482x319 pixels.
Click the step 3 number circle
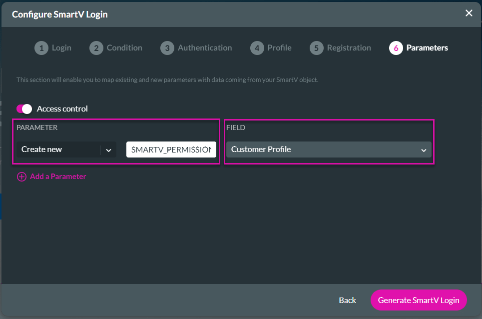167,48
